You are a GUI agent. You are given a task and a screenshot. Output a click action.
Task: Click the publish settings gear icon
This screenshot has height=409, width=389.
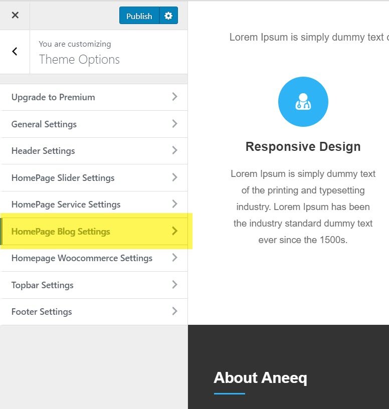pyautogui.click(x=168, y=16)
